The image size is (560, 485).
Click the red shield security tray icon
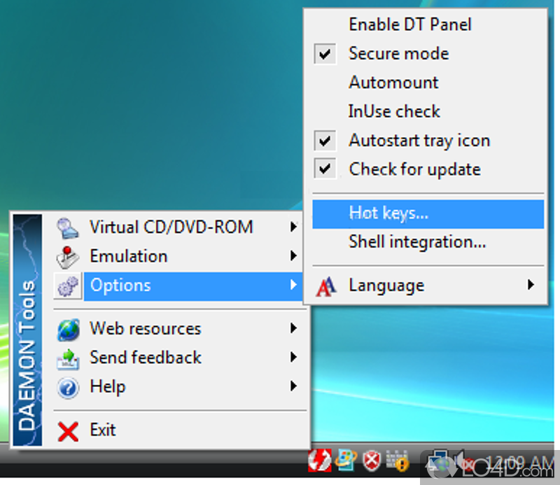pos(372,461)
